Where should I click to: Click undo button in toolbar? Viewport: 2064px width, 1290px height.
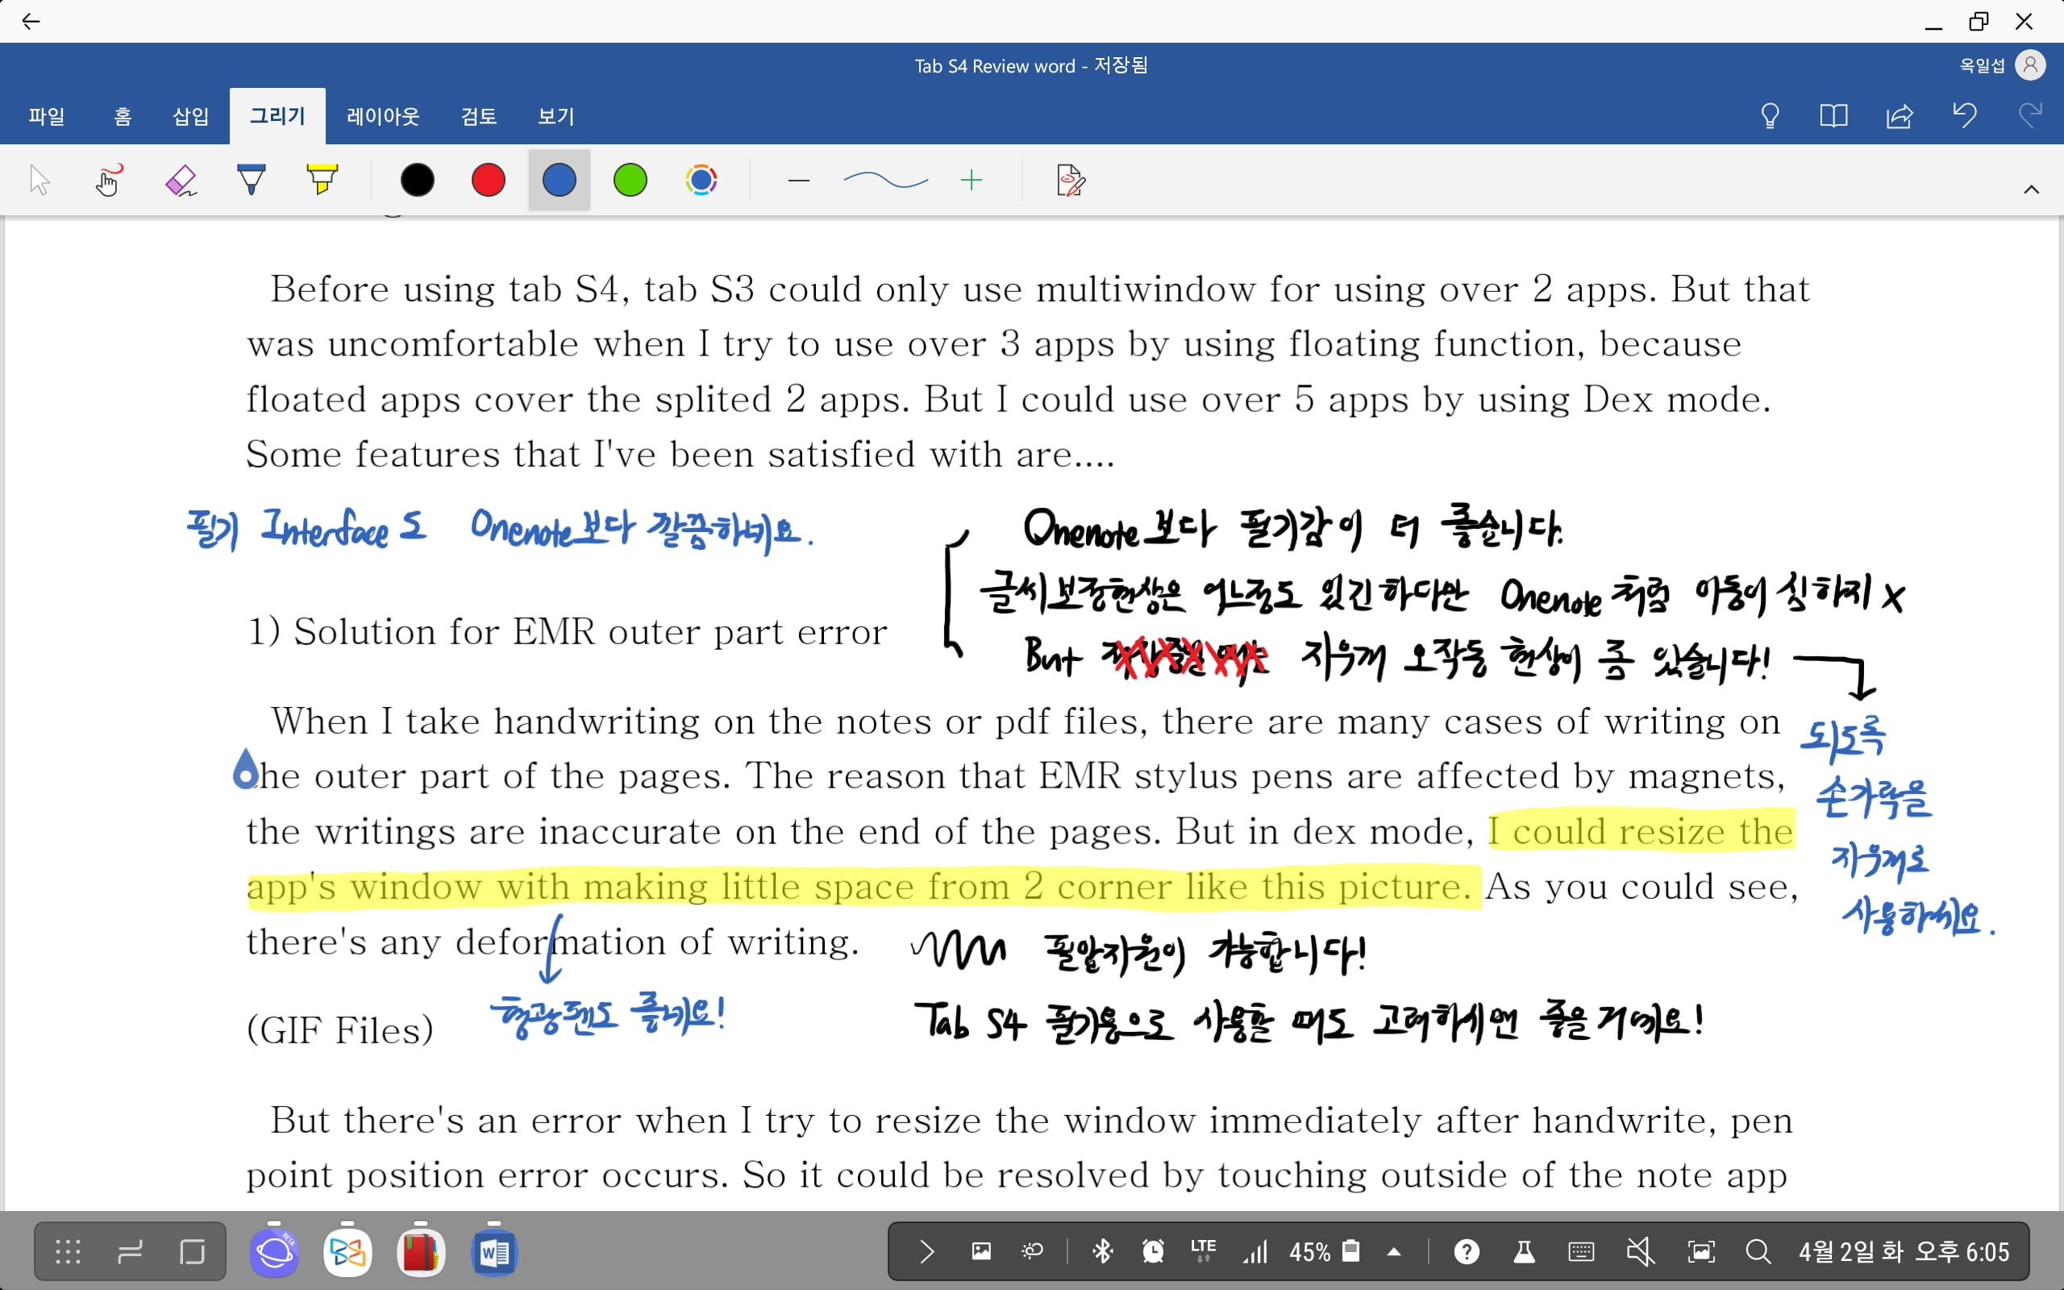[x=1966, y=116]
